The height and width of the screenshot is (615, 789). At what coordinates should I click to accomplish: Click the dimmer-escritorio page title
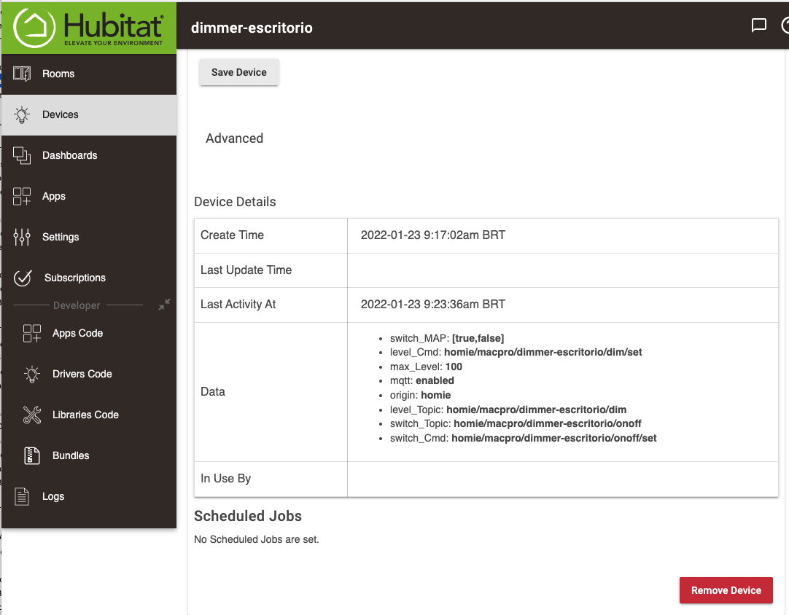click(x=252, y=28)
